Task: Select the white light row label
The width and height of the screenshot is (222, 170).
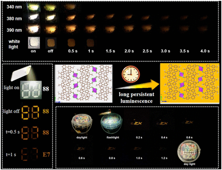Action: pyautogui.click(x=14, y=44)
